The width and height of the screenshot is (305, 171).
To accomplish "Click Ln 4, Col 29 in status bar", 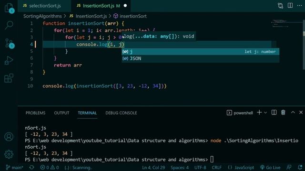I will 153,167.
